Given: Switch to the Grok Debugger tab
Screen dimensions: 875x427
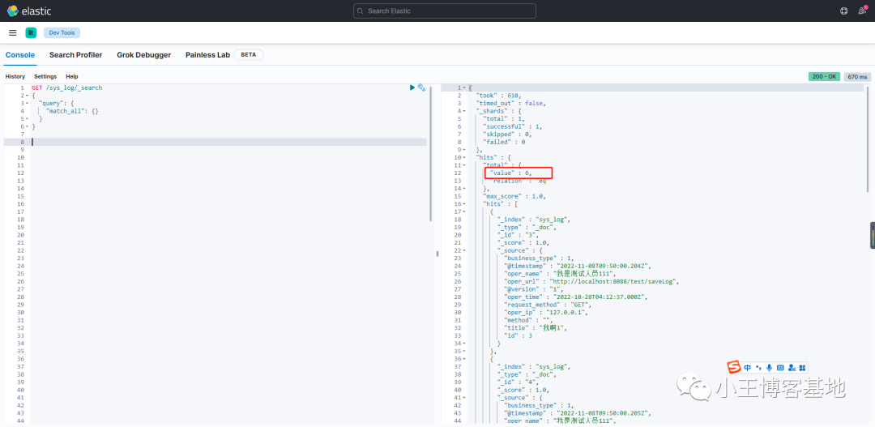Looking at the screenshot, I should pos(143,55).
